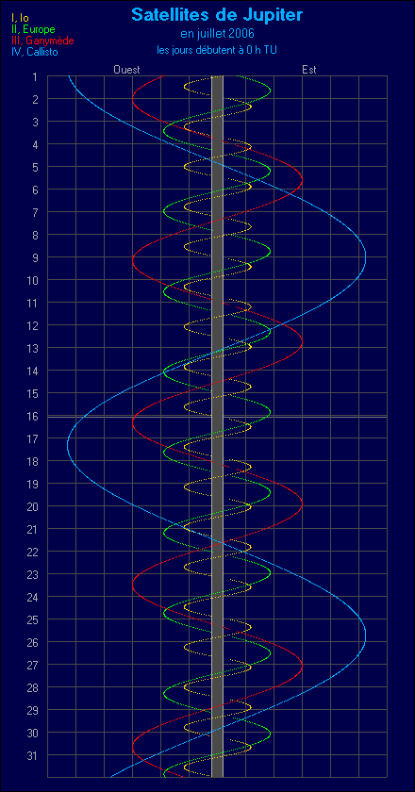Viewport: 415px width, 792px height.
Task: Click the 'Satellites de Jupiter' title
Action: click(217, 15)
